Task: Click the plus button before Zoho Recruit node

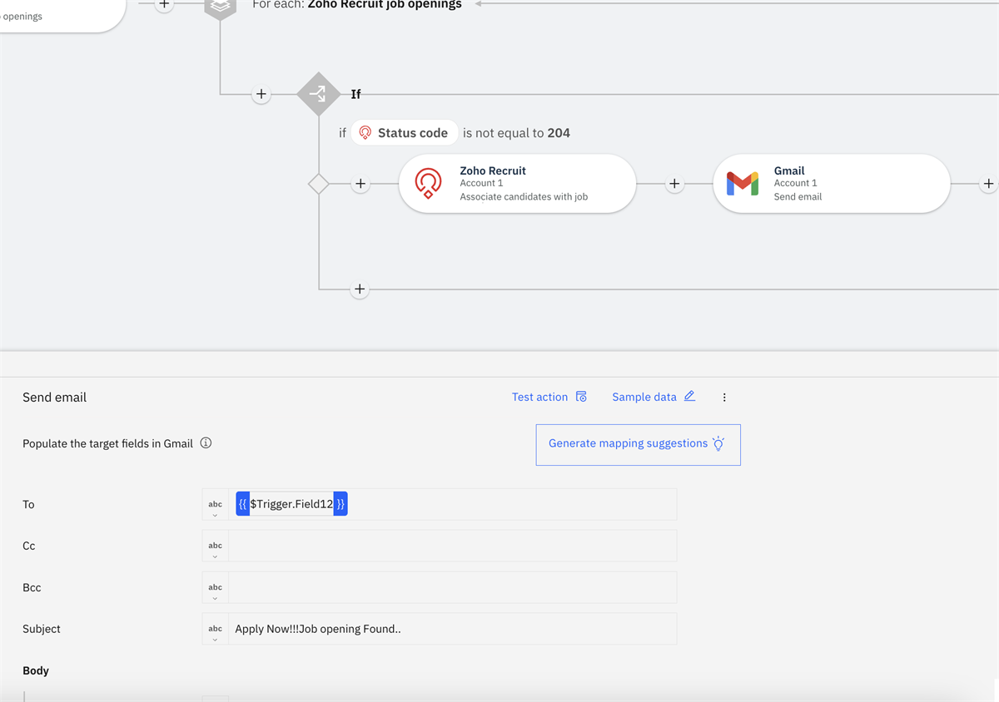Action: (x=360, y=184)
